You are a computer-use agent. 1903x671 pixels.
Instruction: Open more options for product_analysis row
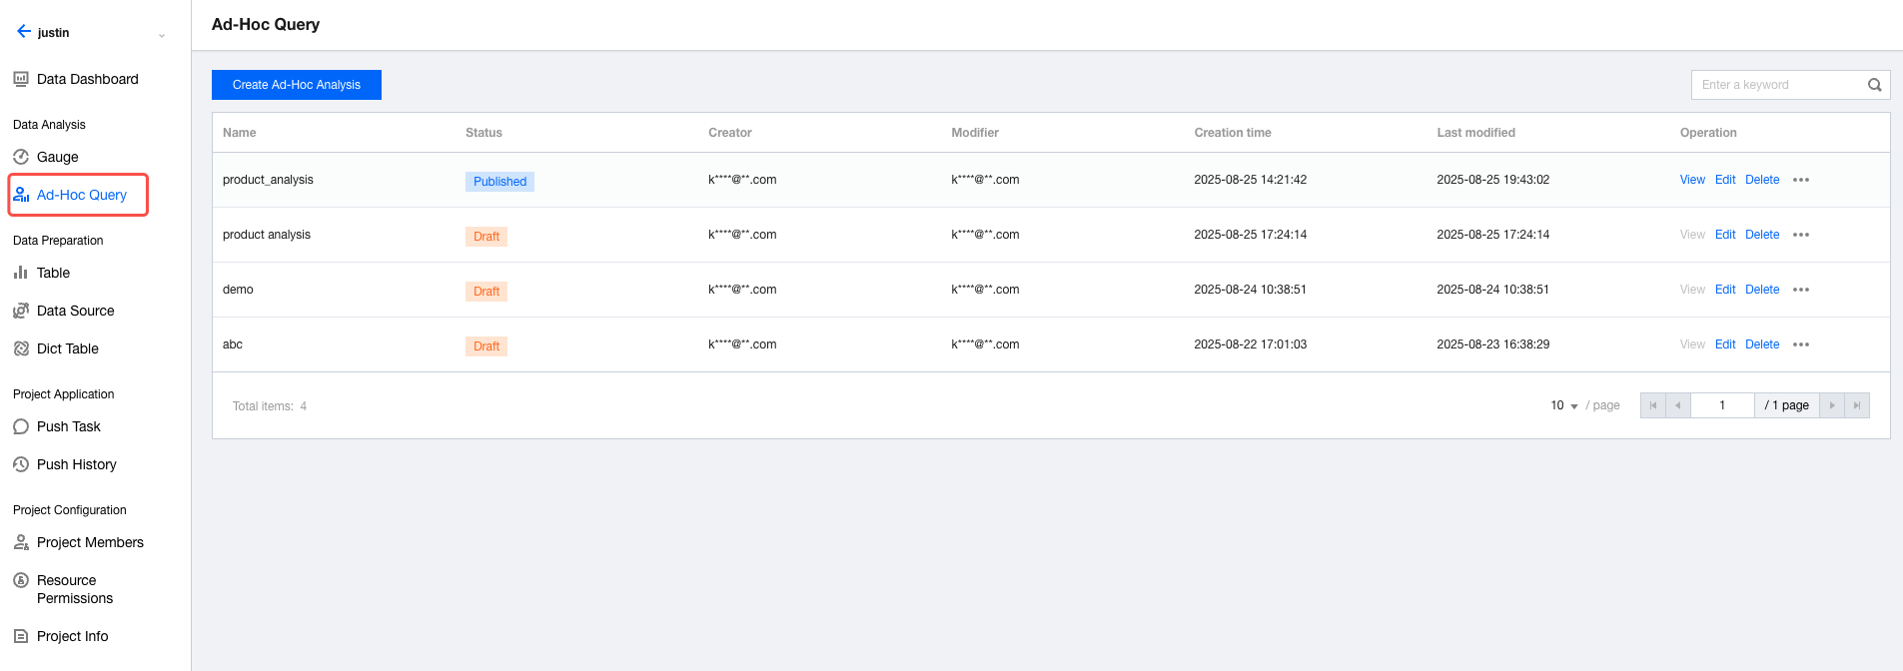click(x=1801, y=180)
